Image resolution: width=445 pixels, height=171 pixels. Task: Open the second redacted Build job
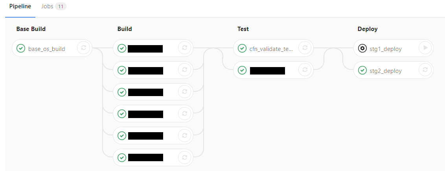click(145, 71)
